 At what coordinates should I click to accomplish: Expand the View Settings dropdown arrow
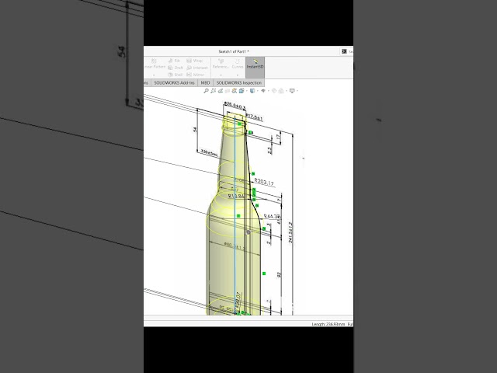297,91
